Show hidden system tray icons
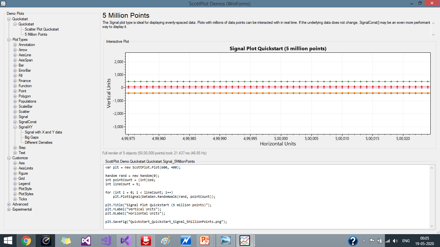The width and height of the screenshot is (440, 247). 364,241
